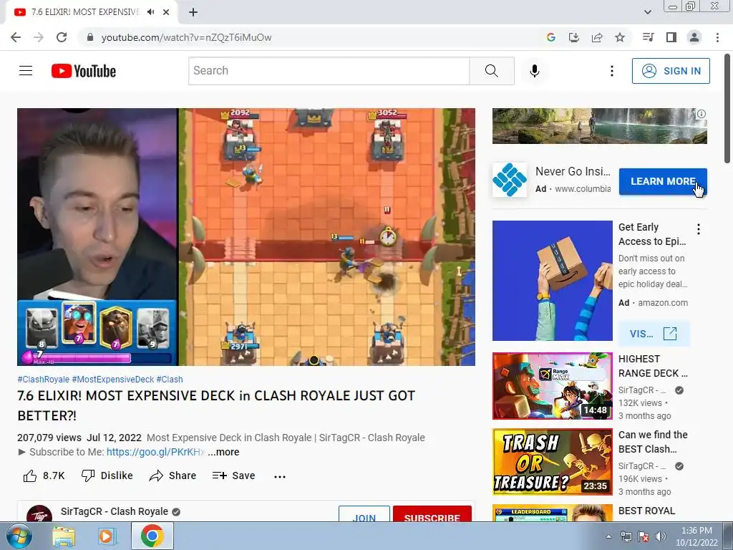733x550 pixels.
Task: Click the Subscribe button
Action: point(432,513)
